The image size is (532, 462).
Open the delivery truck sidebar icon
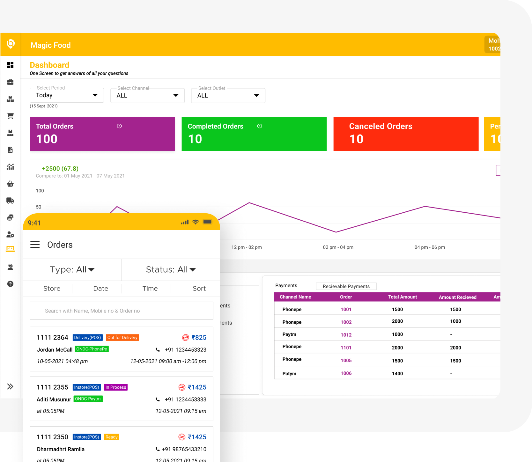point(10,201)
